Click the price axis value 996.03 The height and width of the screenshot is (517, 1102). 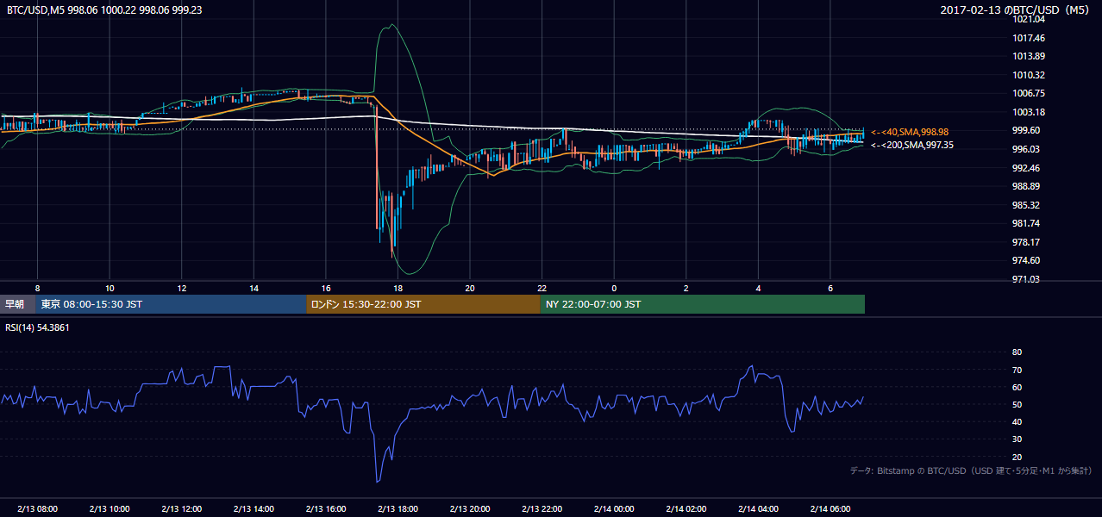tap(1026, 149)
